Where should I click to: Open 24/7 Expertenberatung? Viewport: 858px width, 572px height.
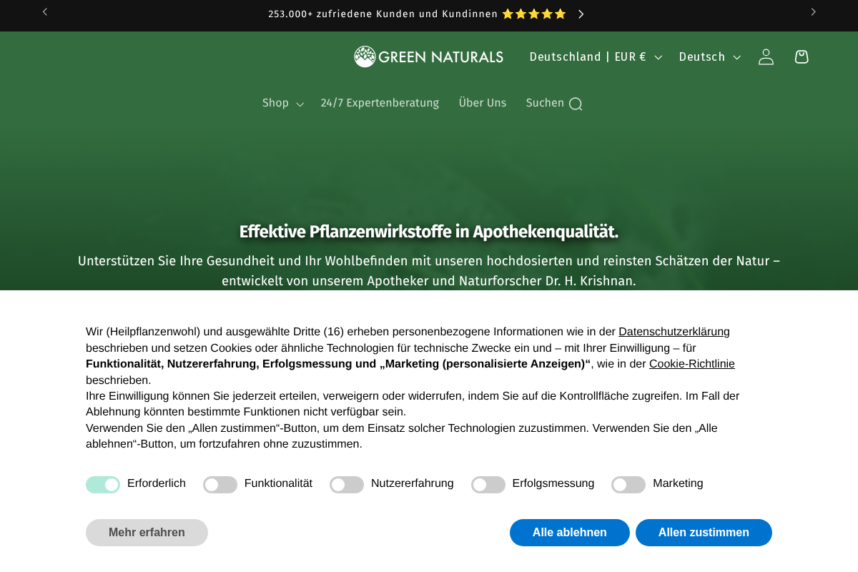(380, 103)
